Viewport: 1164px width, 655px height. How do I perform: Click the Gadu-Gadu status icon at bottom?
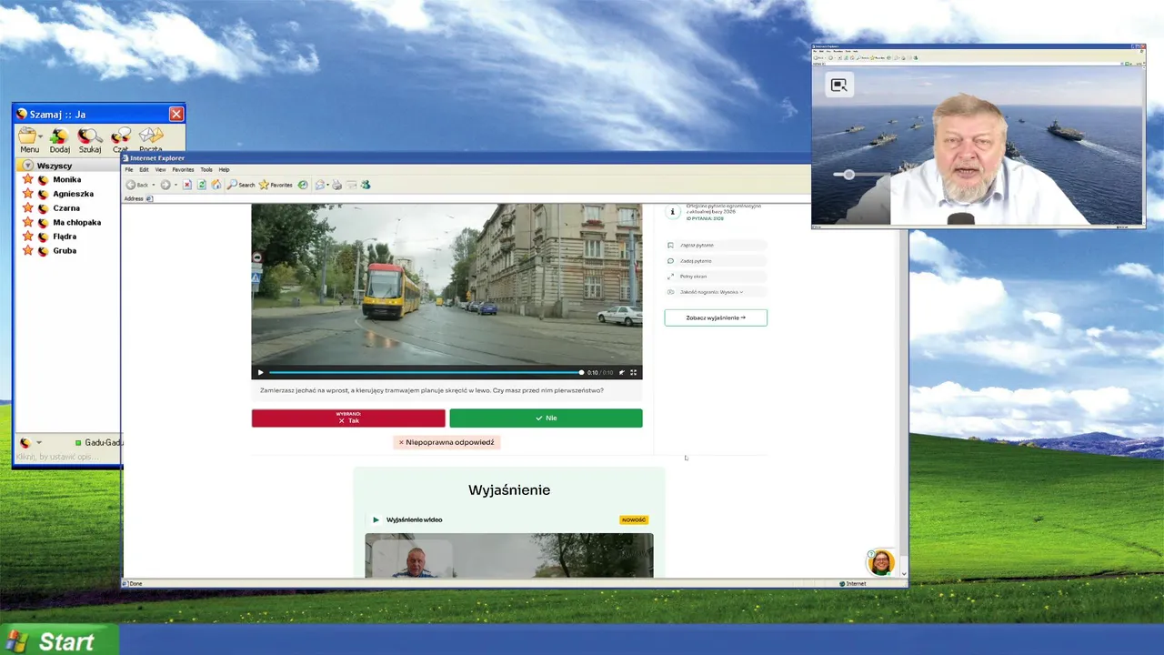25,443
